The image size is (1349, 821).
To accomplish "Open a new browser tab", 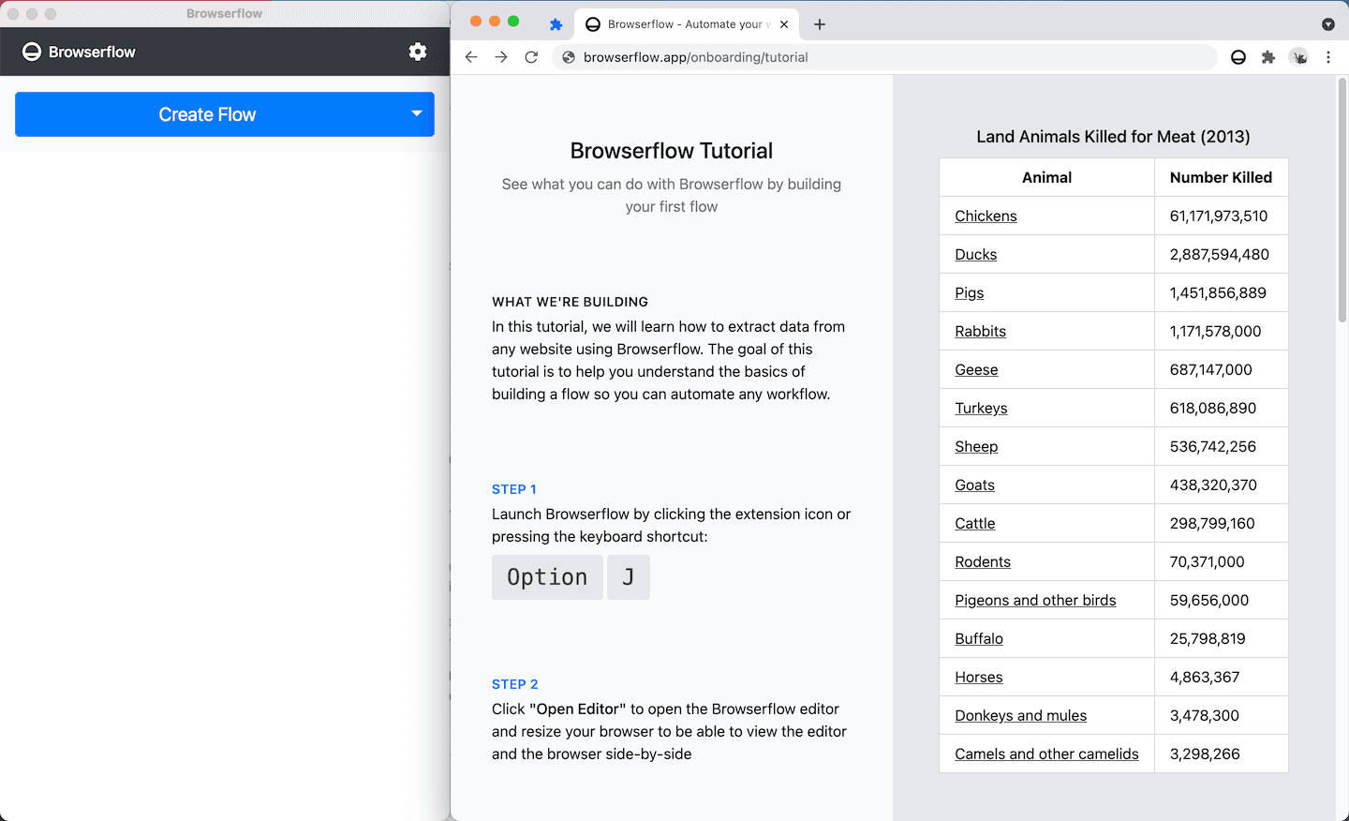I will (820, 23).
